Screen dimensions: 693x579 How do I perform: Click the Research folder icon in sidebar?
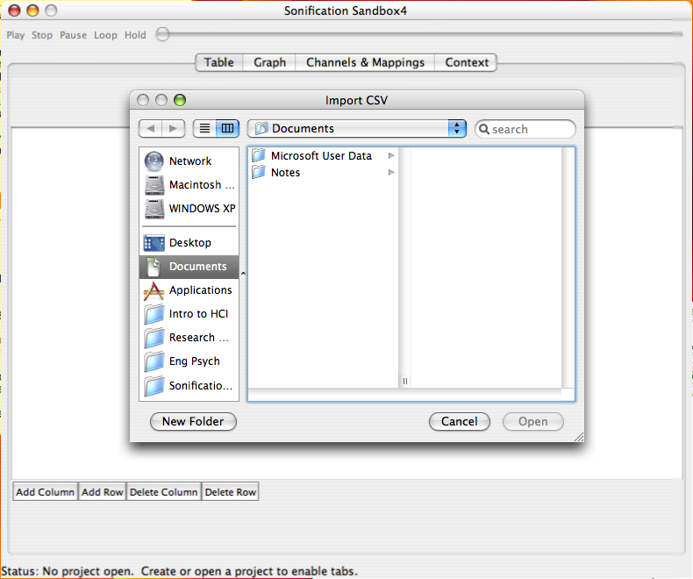coord(154,338)
